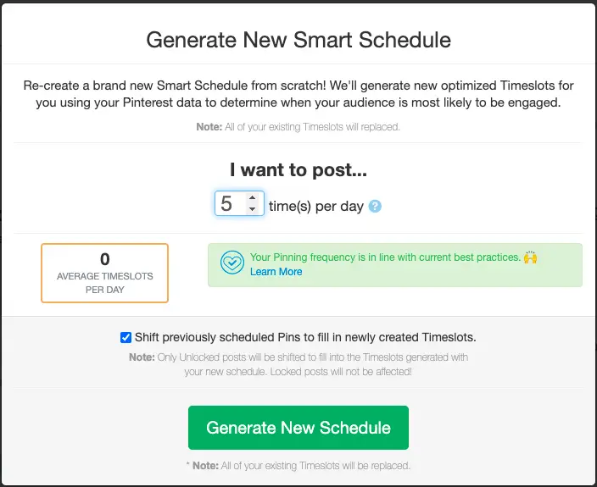This screenshot has width=597, height=487.
Task: Click the note about Unlocked posts
Action: [x=298, y=364]
